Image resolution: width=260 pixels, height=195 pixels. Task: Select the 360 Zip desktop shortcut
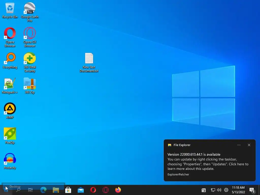(30, 86)
